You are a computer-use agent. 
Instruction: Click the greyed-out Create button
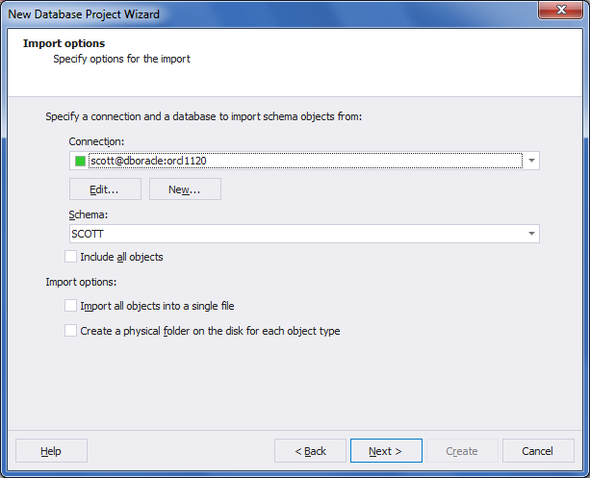pyautogui.click(x=462, y=451)
